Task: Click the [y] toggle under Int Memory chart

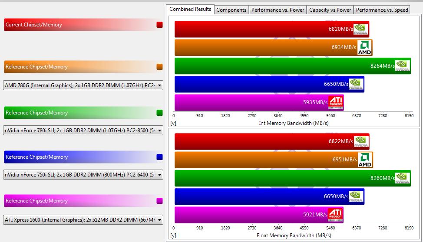Action: pos(173,123)
